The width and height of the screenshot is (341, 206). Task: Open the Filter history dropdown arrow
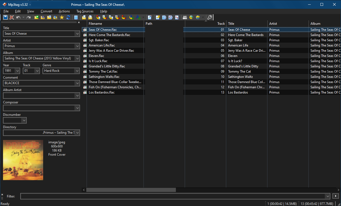pyautogui.click(x=327, y=196)
